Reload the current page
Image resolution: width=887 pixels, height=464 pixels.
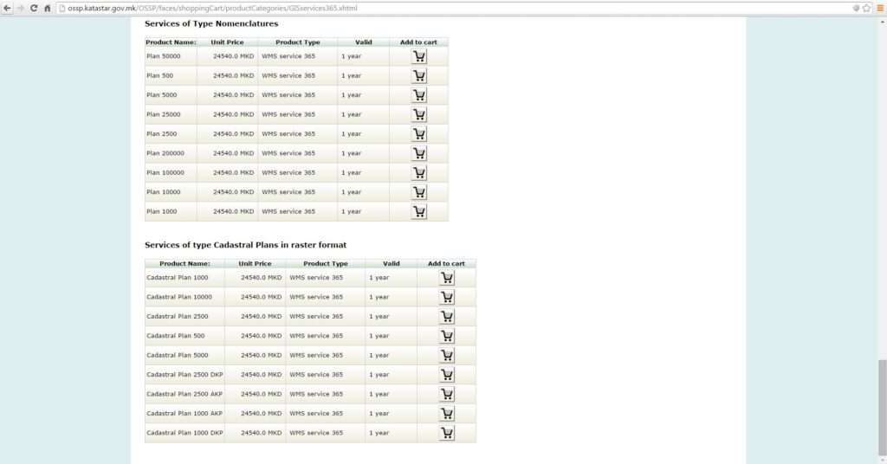(x=34, y=7)
